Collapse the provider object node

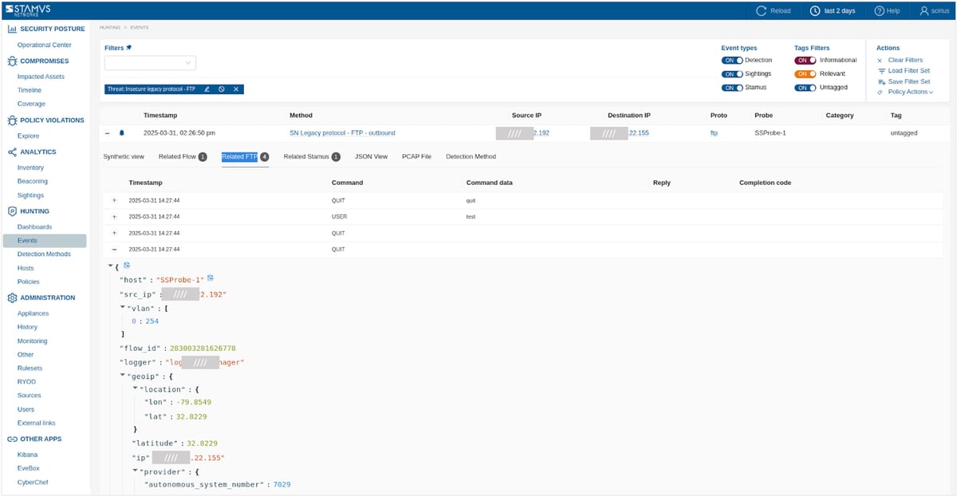pyautogui.click(x=135, y=471)
